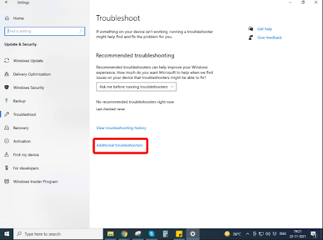Show hidden system tray icons

click(x=248, y=234)
